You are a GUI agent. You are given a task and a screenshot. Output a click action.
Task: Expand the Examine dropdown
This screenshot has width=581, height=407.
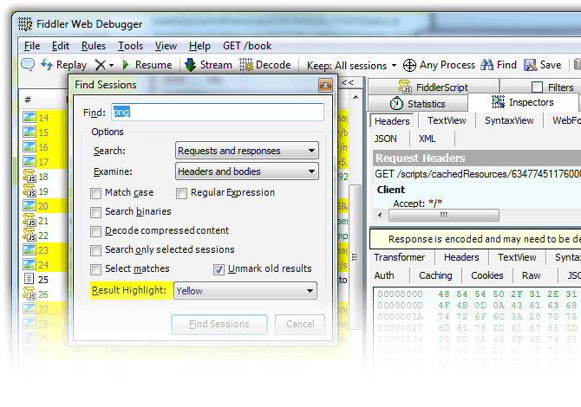[x=246, y=172]
